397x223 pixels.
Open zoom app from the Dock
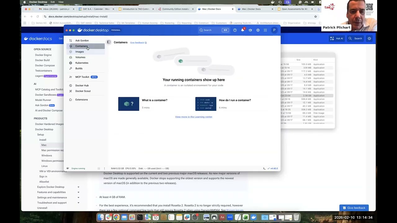230,217
